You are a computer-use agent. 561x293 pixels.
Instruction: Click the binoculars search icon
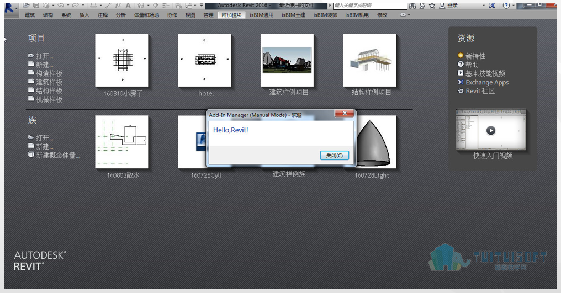point(412,6)
